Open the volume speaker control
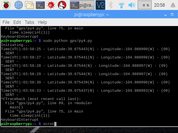Screen dimensions: 178x133 coord(132,5)
